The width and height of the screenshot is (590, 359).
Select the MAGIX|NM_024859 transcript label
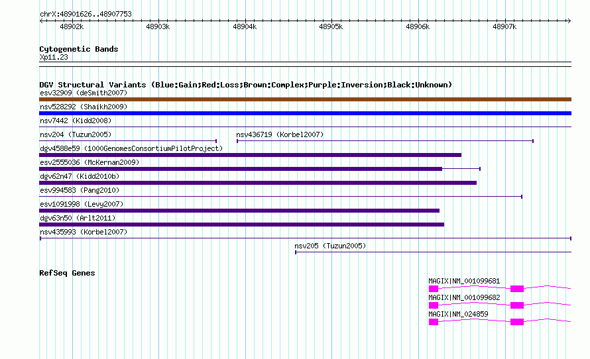click(458, 314)
